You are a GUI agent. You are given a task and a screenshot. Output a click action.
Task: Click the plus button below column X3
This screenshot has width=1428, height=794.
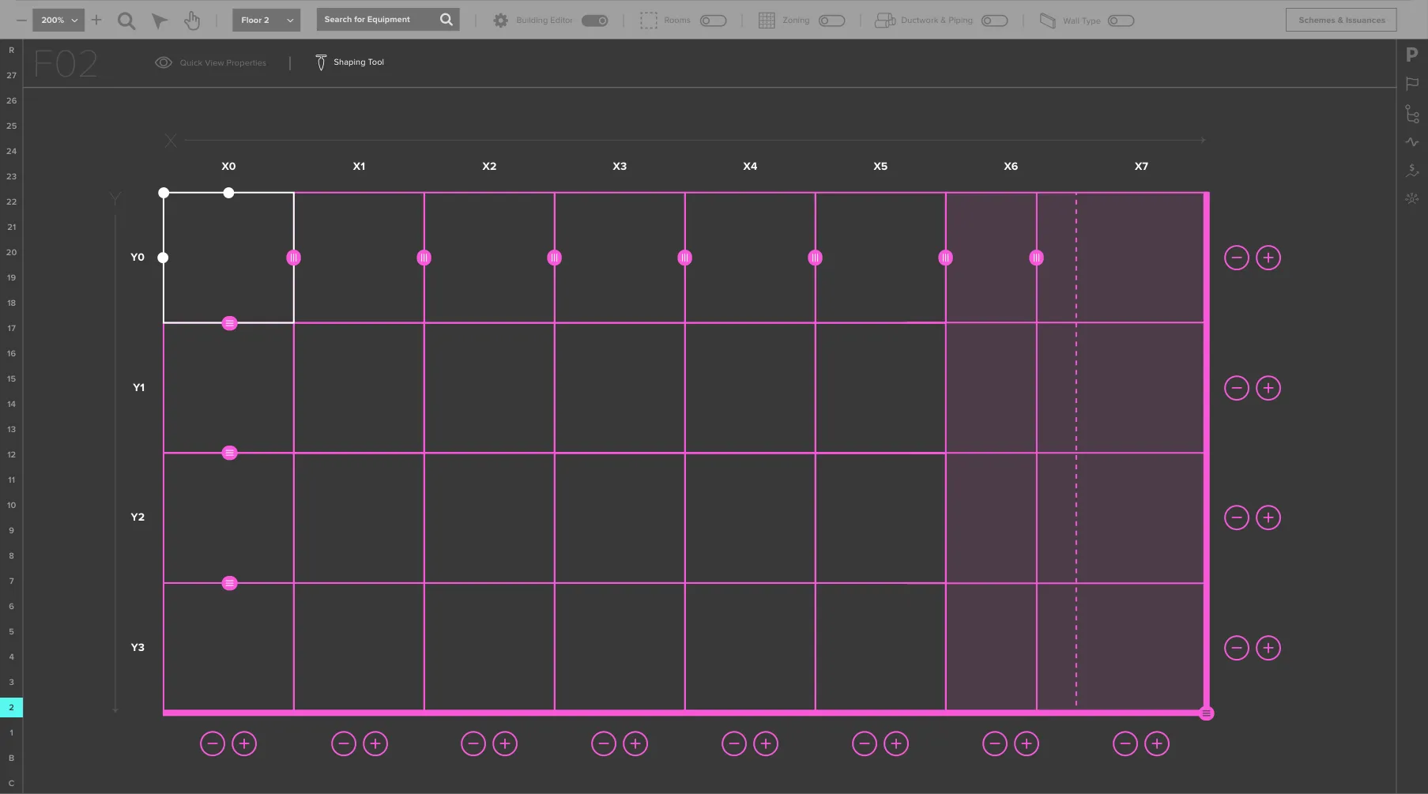(x=635, y=743)
